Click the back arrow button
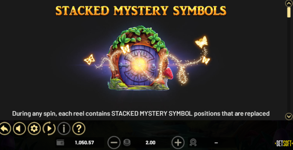The width and height of the screenshot is (293, 150). pos(5,128)
